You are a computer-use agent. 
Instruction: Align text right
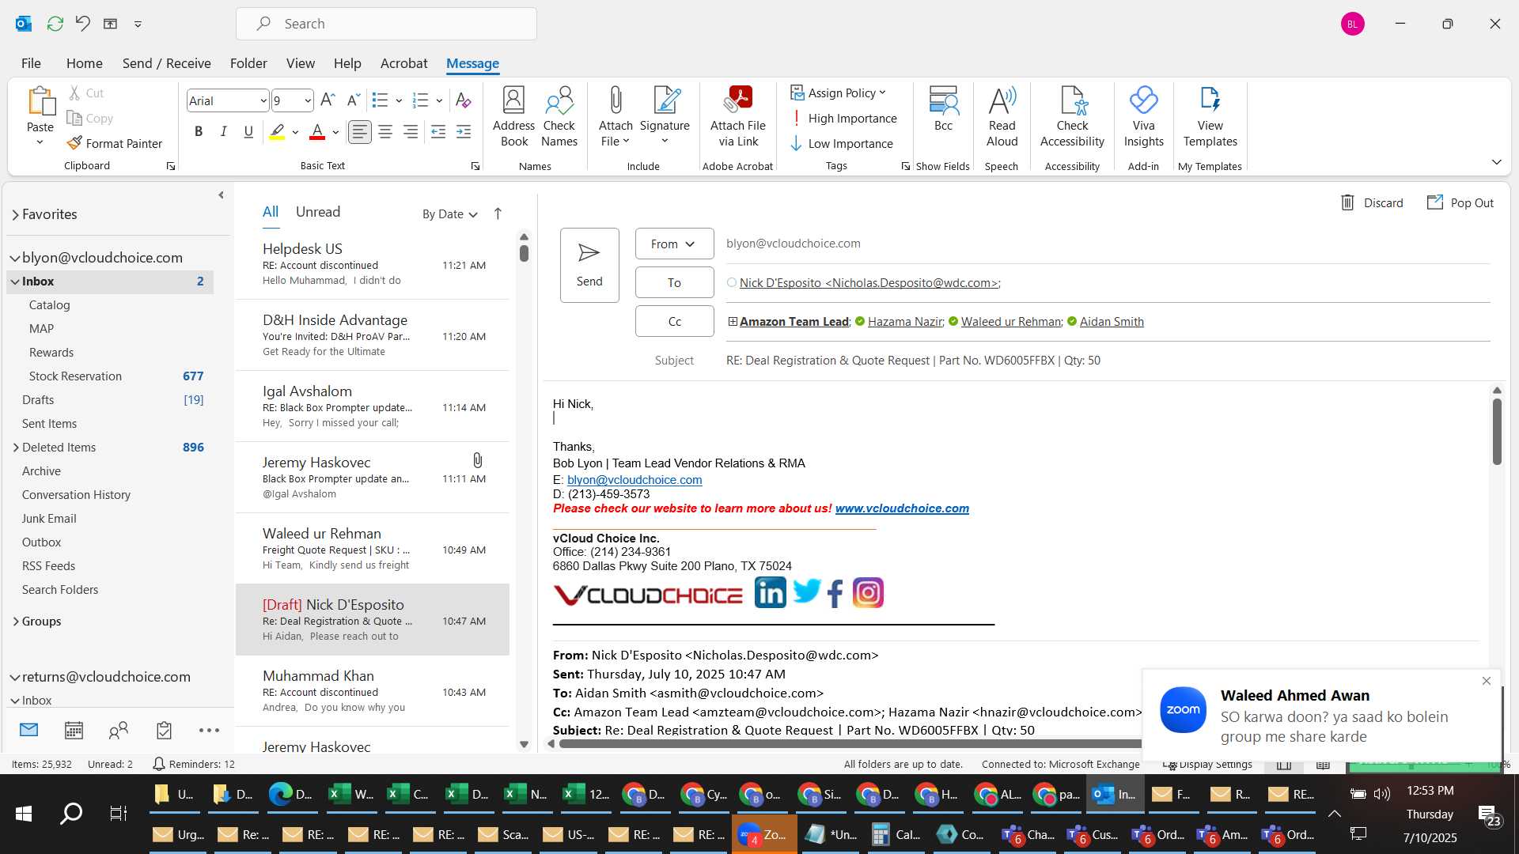tap(411, 132)
